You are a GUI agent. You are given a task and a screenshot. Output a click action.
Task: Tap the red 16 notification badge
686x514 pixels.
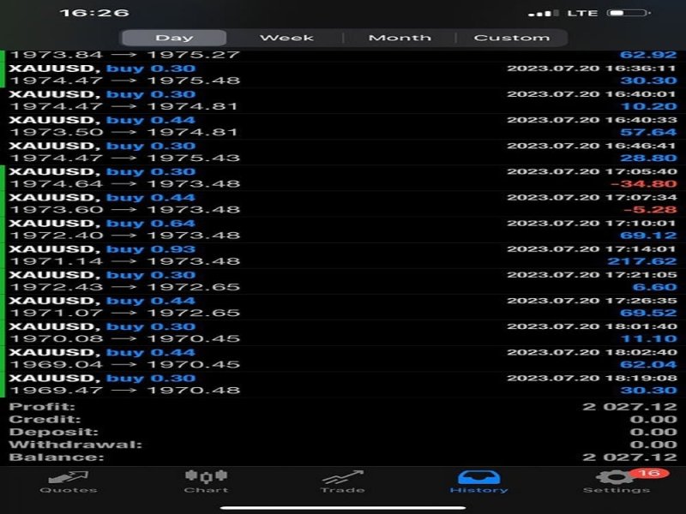649,474
